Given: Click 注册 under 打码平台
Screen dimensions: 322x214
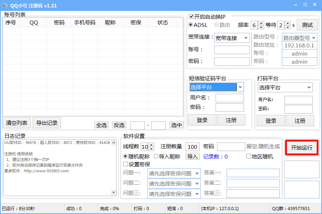Looking at the screenshot, I should tap(300, 121).
